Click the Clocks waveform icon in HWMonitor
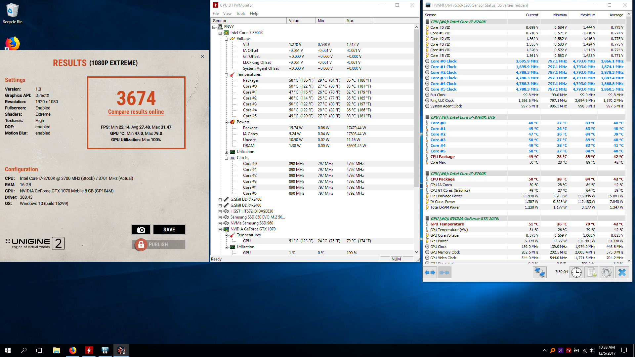This screenshot has width=635, height=357. [233, 158]
